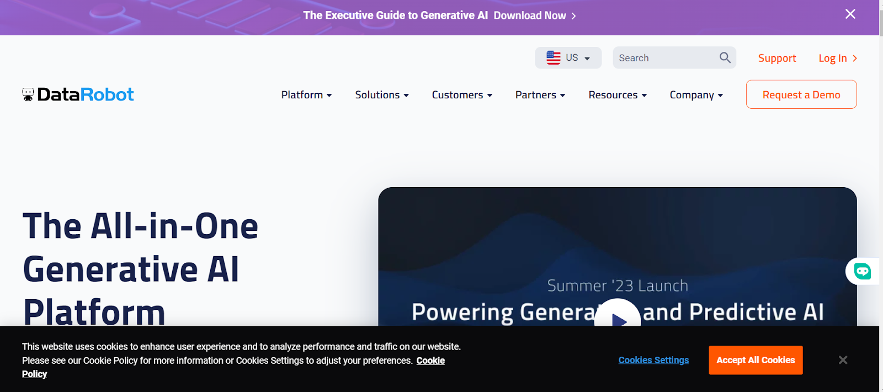Expand the Platform menu

point(307,95)
